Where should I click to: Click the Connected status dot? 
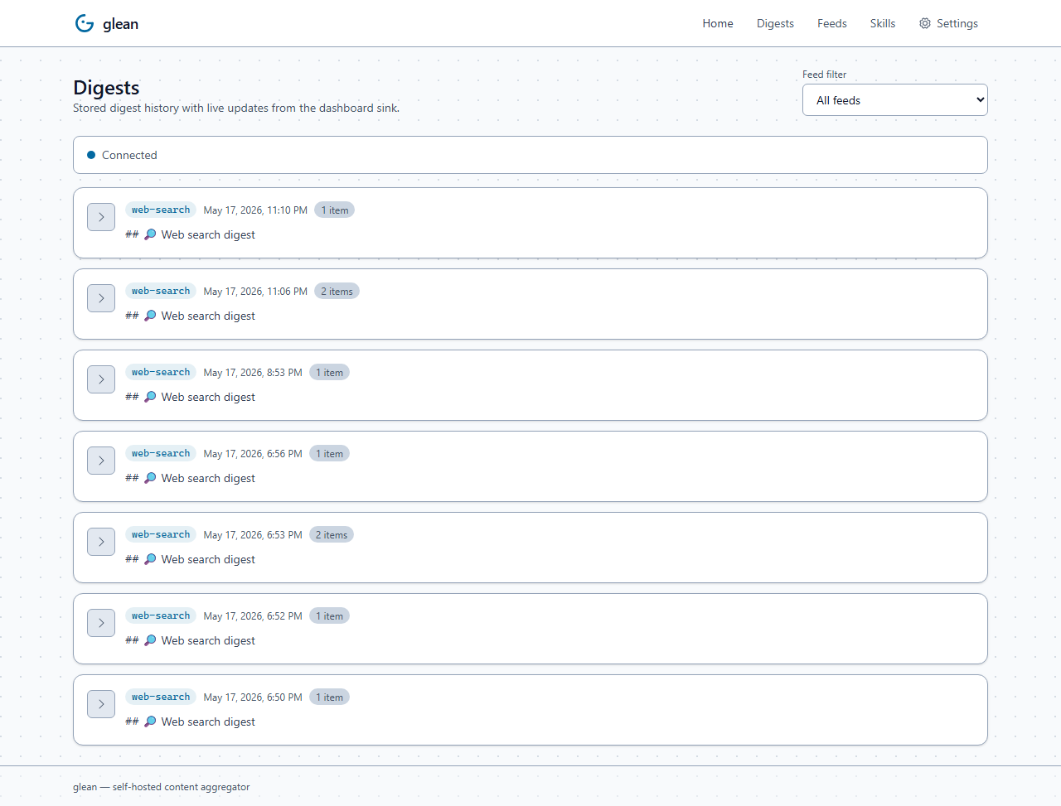point(91,155)
